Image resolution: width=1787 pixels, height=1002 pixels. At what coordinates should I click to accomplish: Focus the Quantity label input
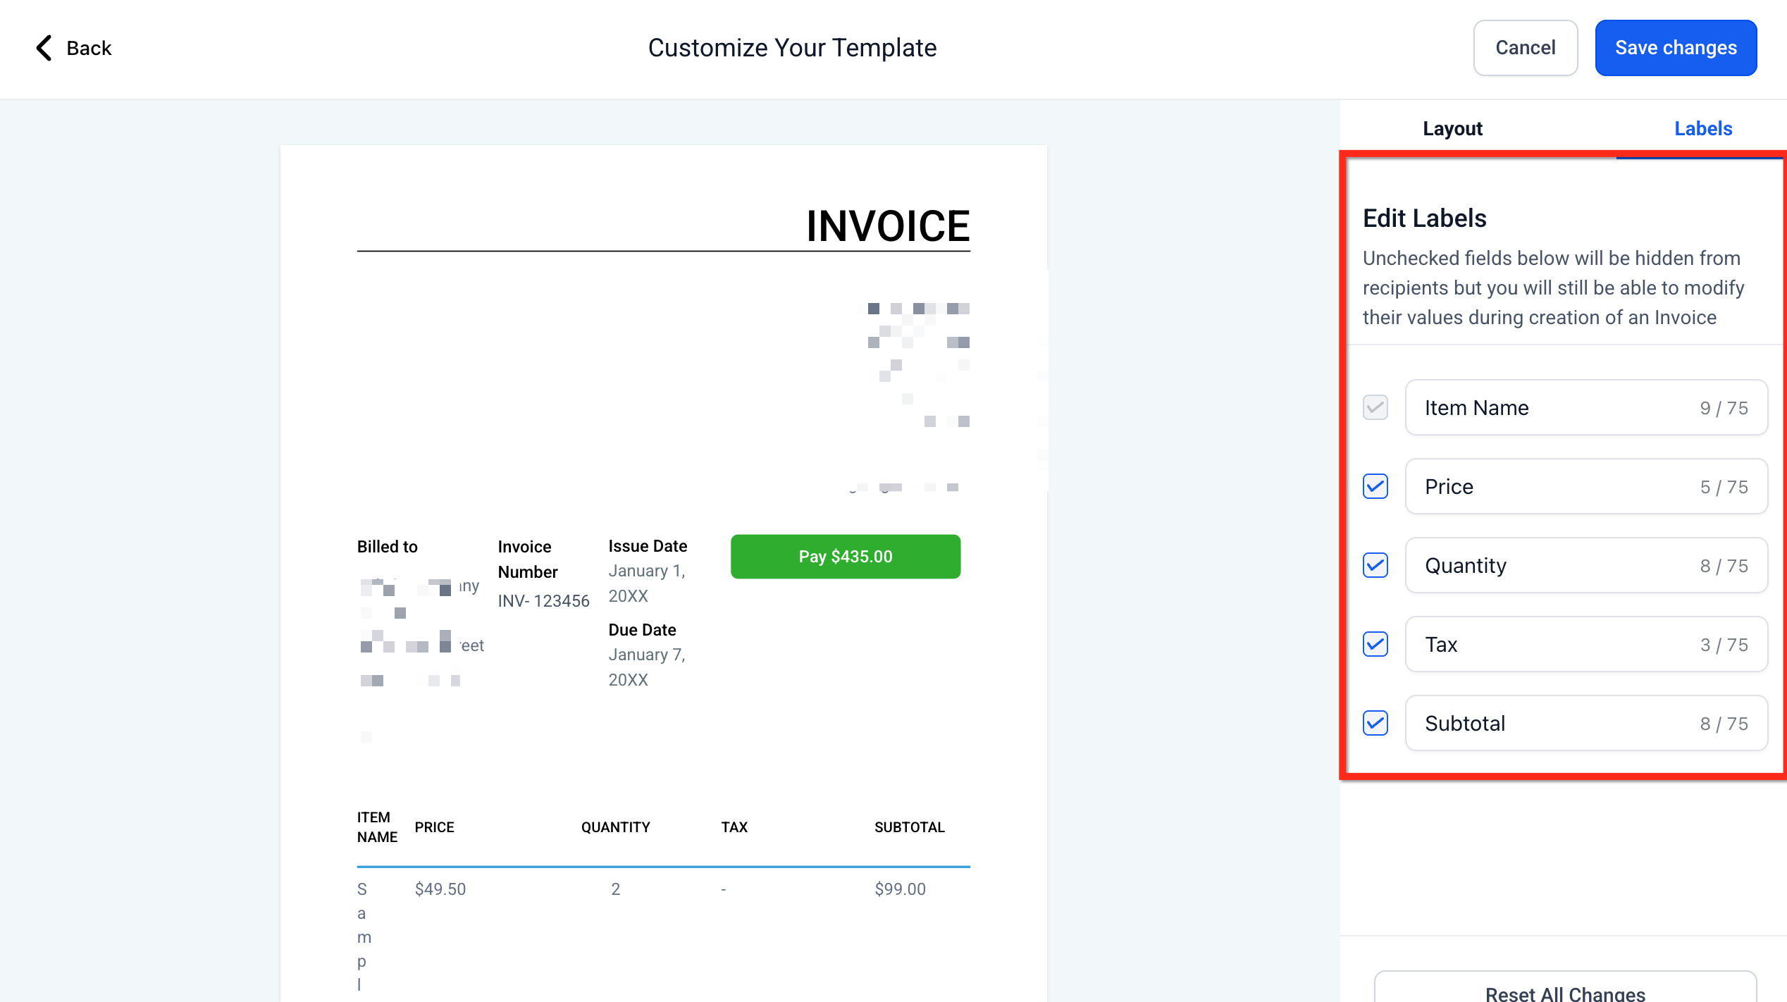(x=1550, y=565)
